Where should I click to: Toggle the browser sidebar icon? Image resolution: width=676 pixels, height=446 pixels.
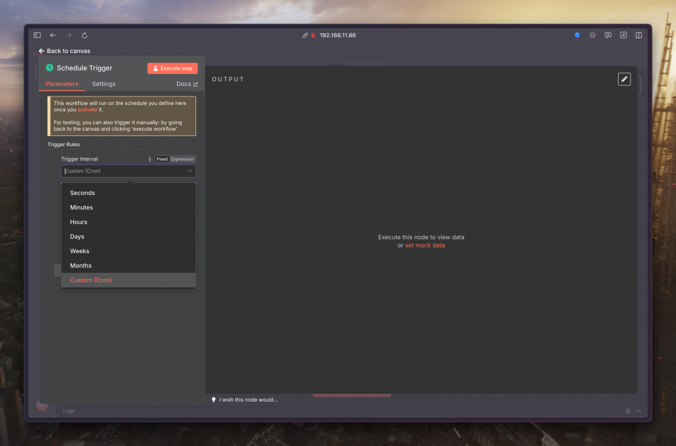[x=37, y=36]
